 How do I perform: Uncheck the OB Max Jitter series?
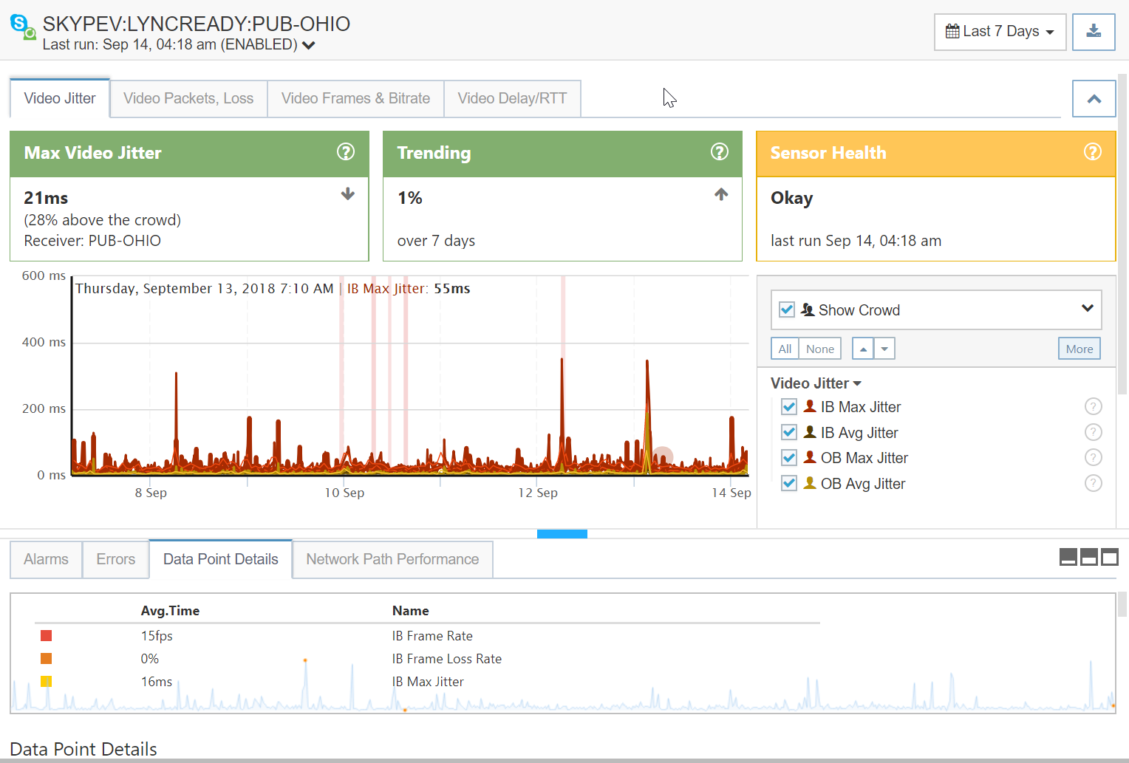[789, 458]
